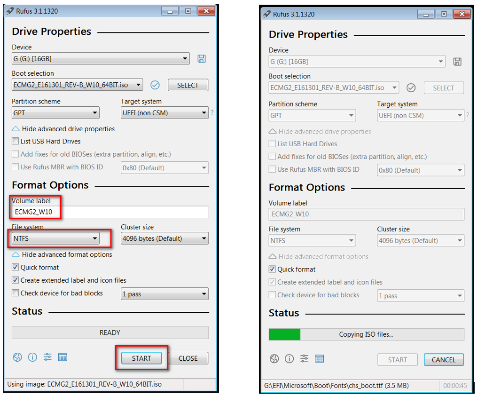This screenshot has height=396, width=477.
Task: Open settings sliders icon in the left window
Action: click(47, 357)
